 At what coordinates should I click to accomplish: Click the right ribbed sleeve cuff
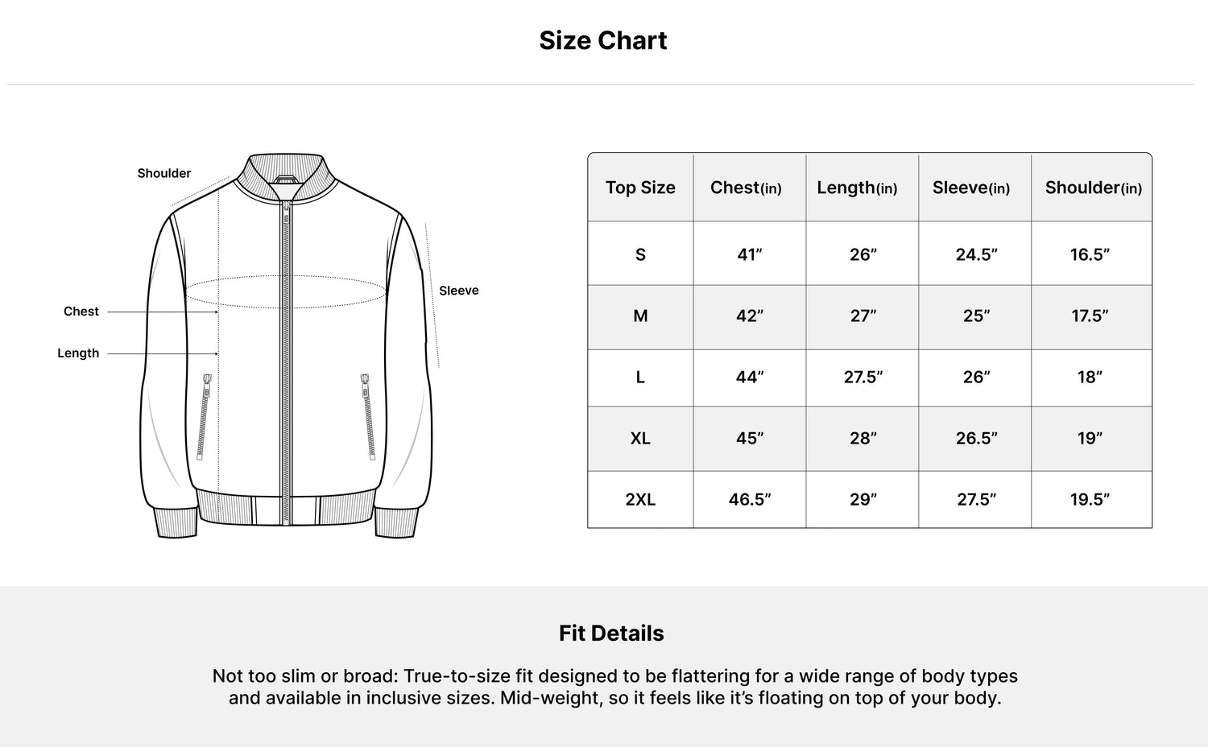coord(396,522)
